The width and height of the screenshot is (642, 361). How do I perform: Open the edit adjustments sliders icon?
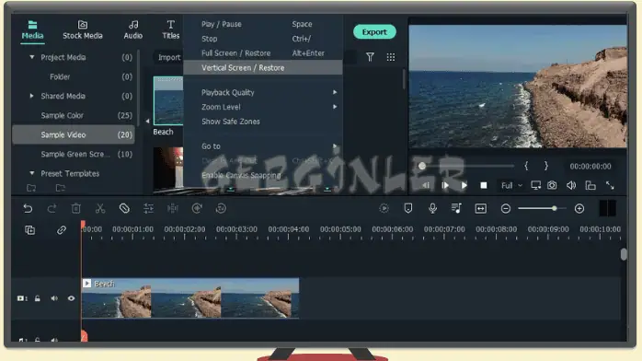pos(149,208)
